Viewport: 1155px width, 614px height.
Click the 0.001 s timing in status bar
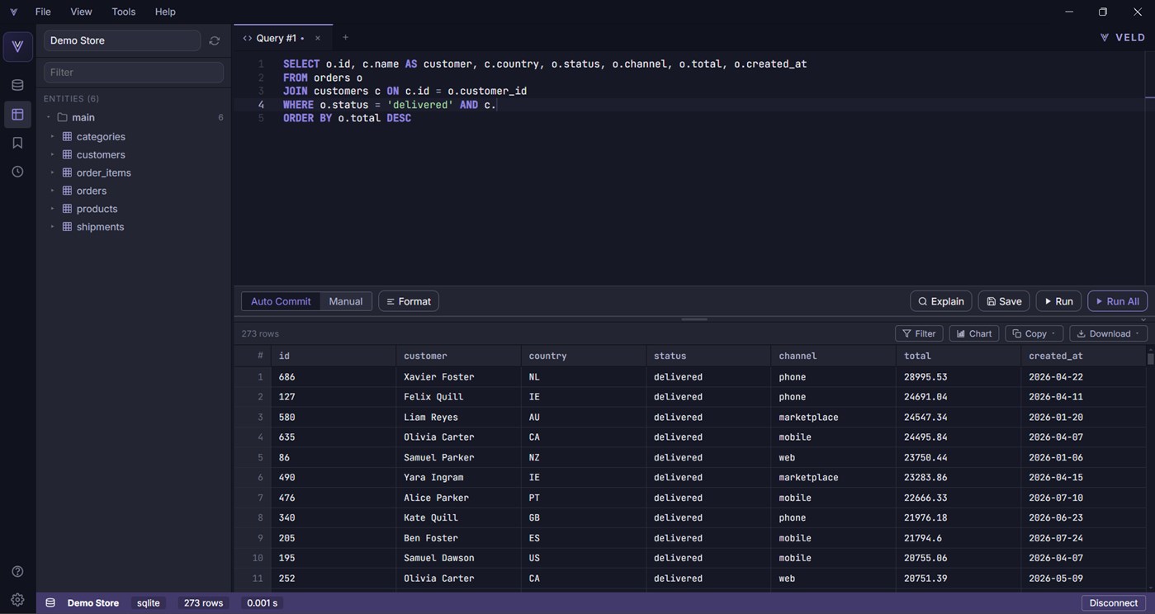click(263, 603)
